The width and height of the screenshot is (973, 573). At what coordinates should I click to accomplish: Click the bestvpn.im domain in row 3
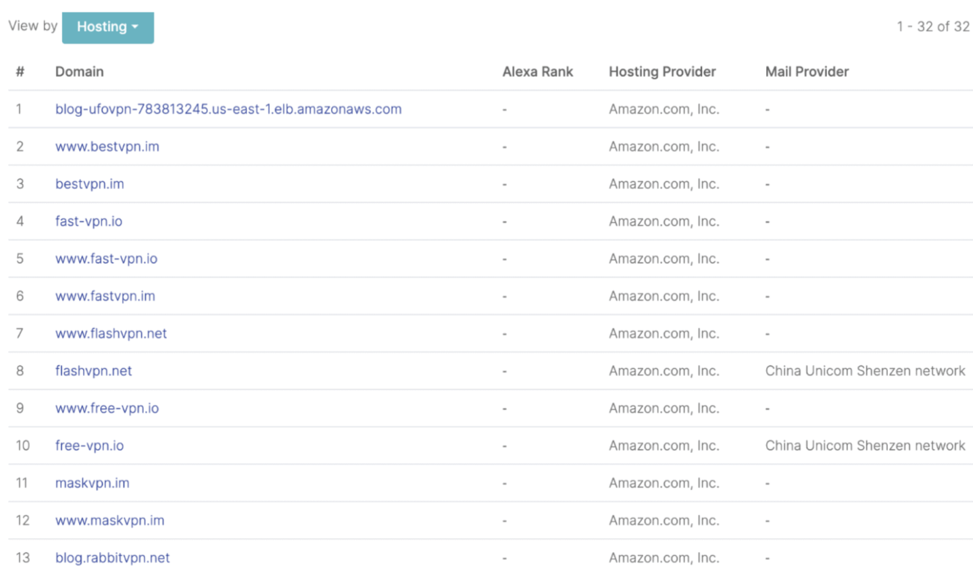90,184
